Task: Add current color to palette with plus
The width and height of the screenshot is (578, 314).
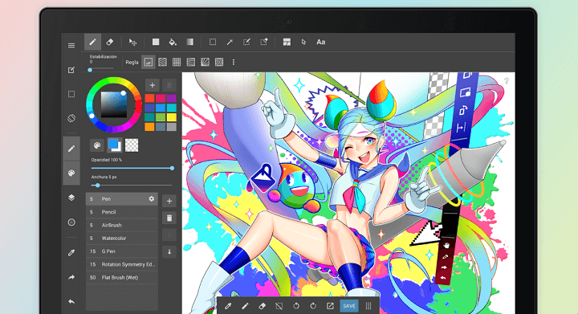Action: [152, 85]
